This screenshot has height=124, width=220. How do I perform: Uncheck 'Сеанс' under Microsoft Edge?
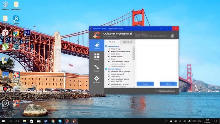(x=109, y=59)
